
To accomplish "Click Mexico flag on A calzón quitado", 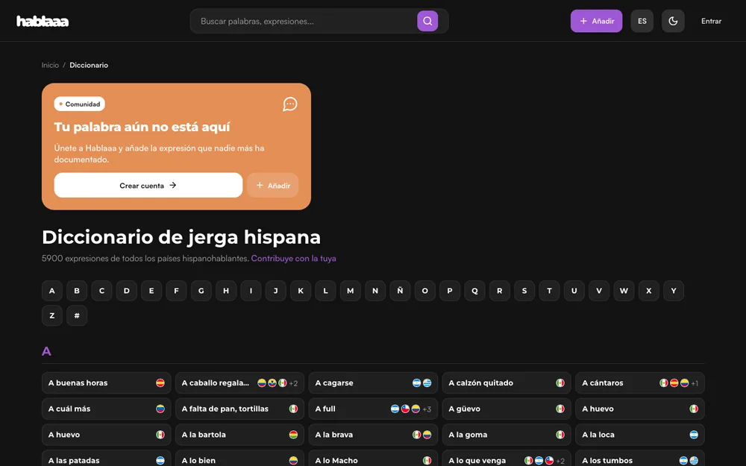I will (x=560, y=382).
